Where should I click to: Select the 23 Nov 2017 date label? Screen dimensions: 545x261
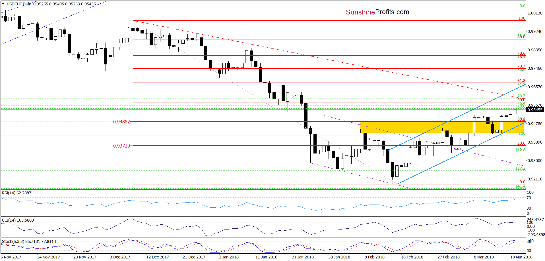pyautogui.click(x=85, y=257)
